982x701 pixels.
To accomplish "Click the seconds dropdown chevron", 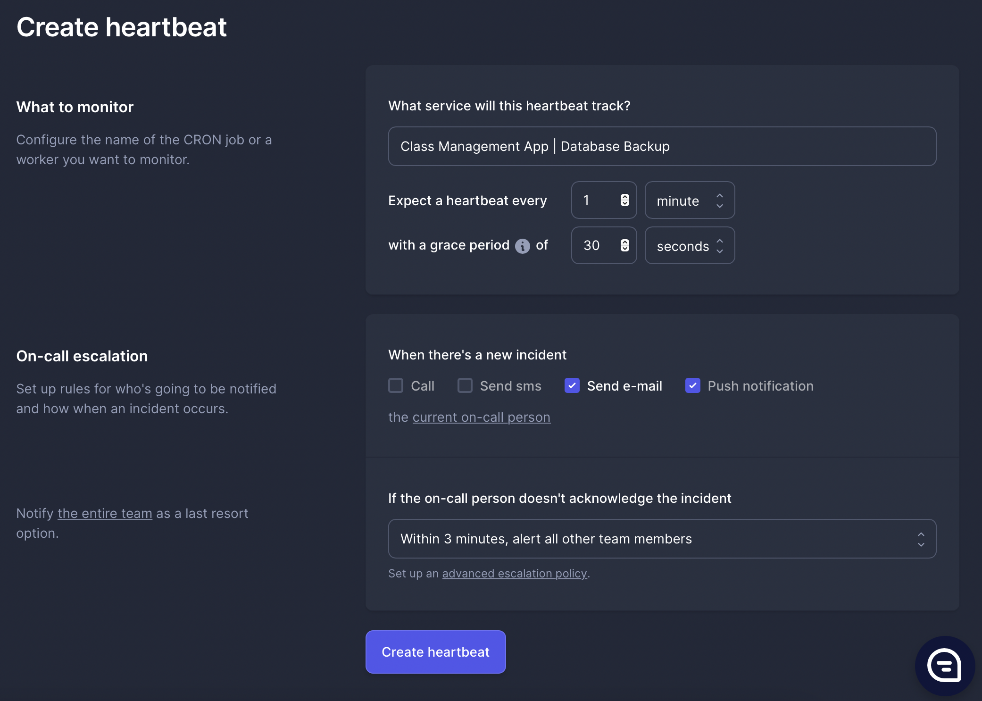I will pos(720,245).
